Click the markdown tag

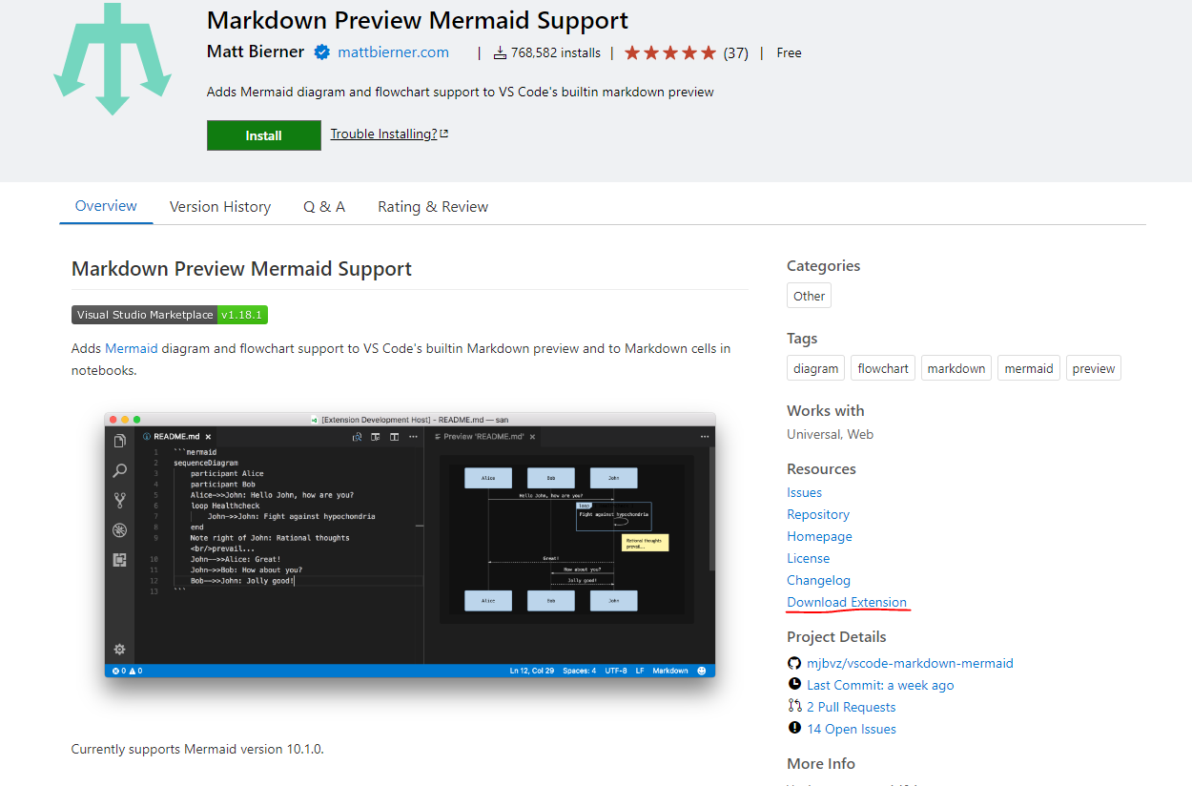(x=956, y=368)
